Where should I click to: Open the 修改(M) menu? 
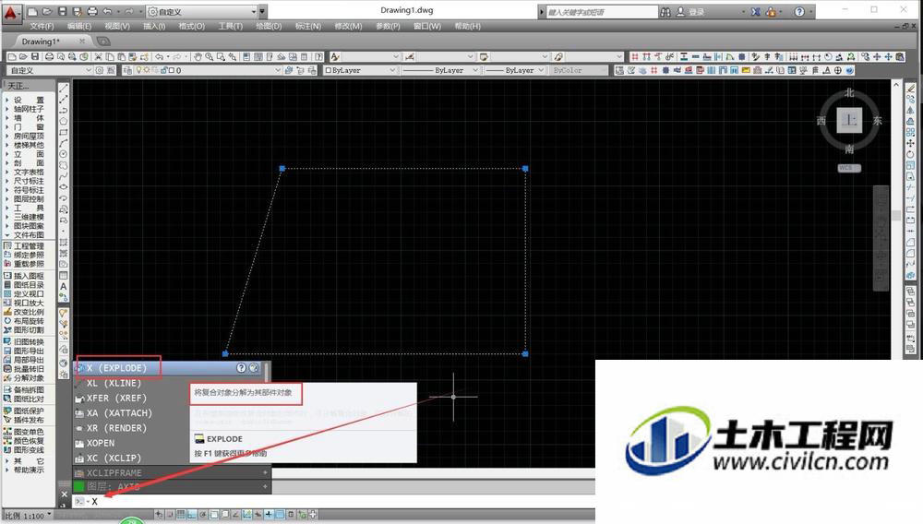[x=349, y=27]
